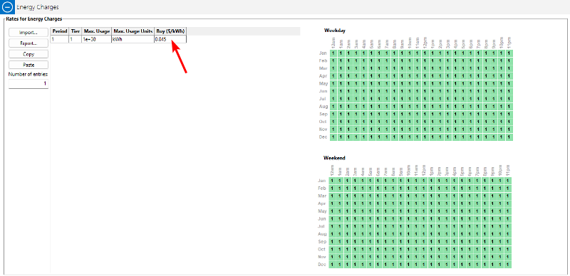Select the Buy ($/kWh) cell value 0.045
This screenshot has width=570, height=276.
point(170,39)
